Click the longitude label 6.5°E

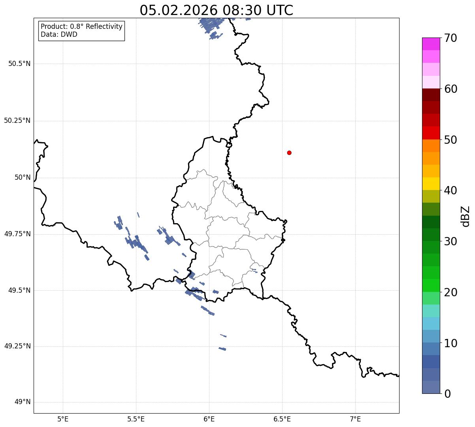(x=282, y=419)
